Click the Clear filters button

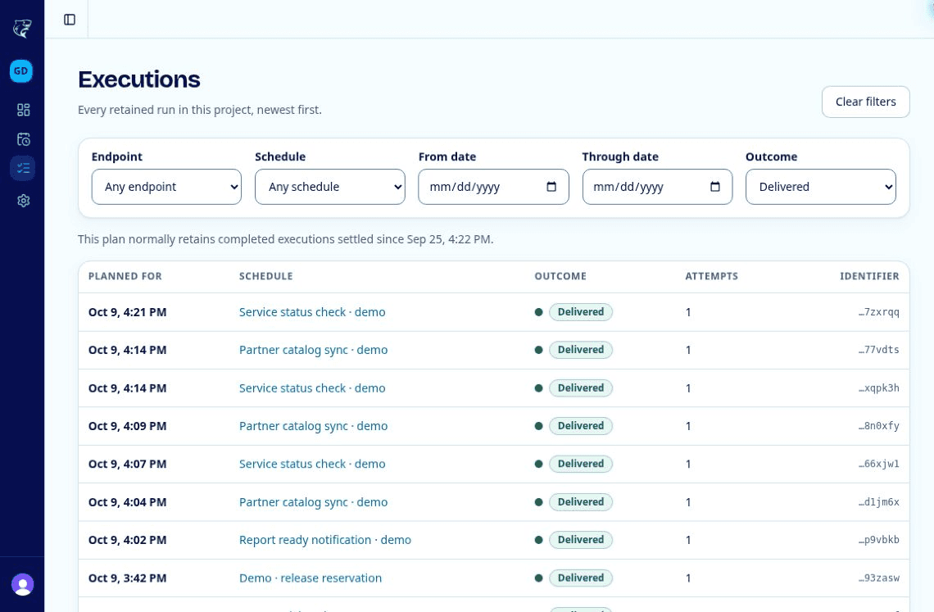click(x=865, y=102)
